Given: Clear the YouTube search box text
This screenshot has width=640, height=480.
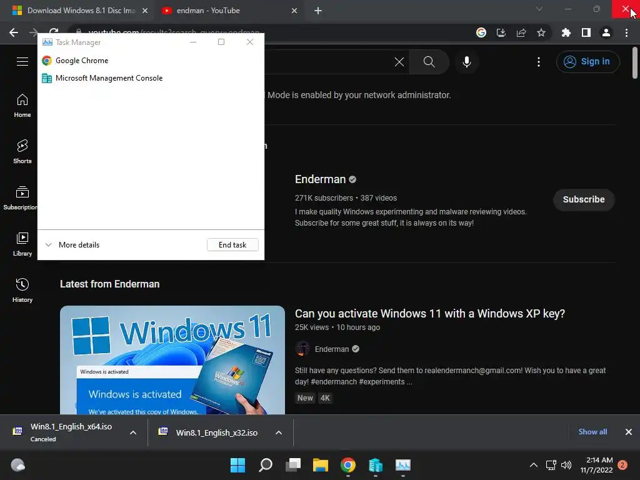Looking at the screenshot, I should point(399,62).
